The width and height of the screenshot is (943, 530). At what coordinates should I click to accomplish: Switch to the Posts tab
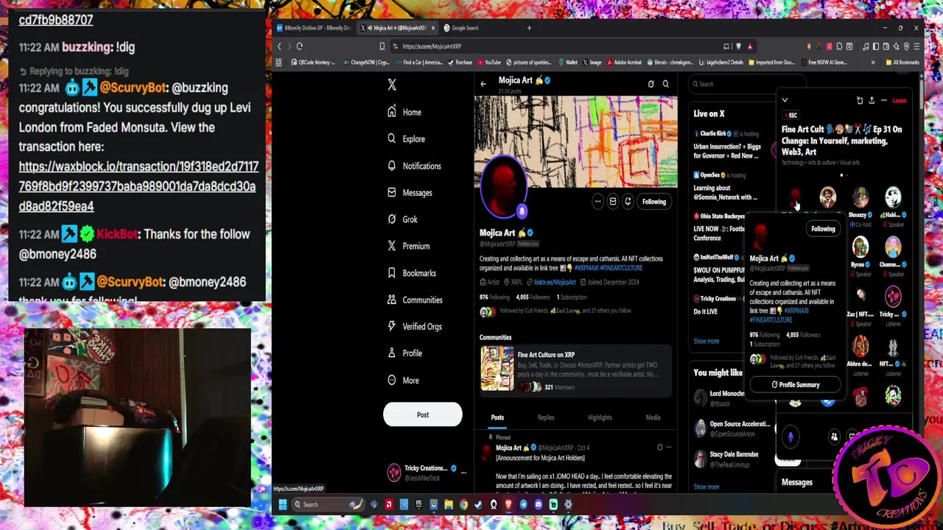[497, 417]
